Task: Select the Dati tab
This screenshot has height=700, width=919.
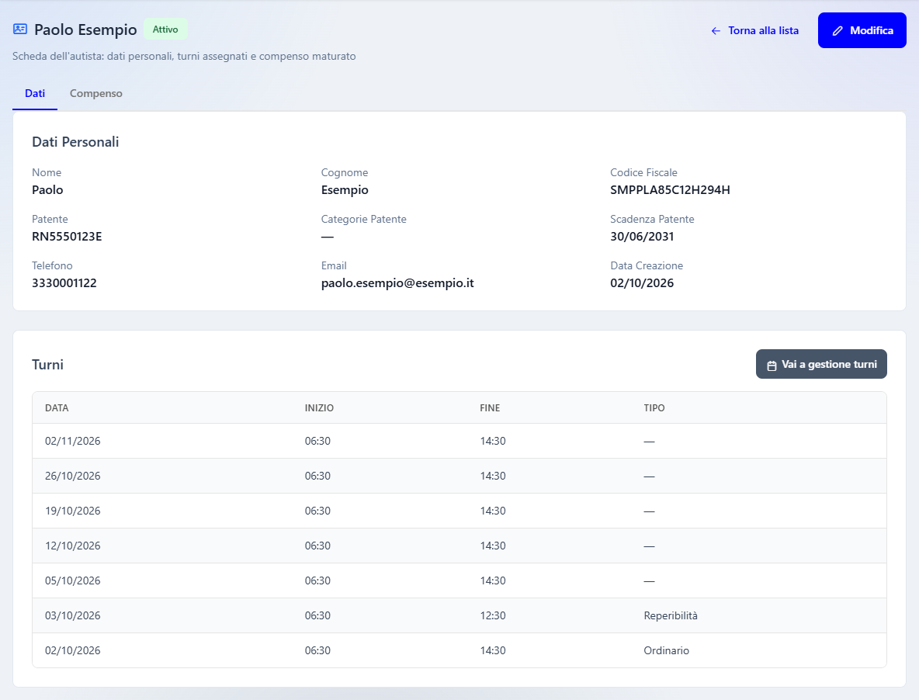Action: (35, 94)
